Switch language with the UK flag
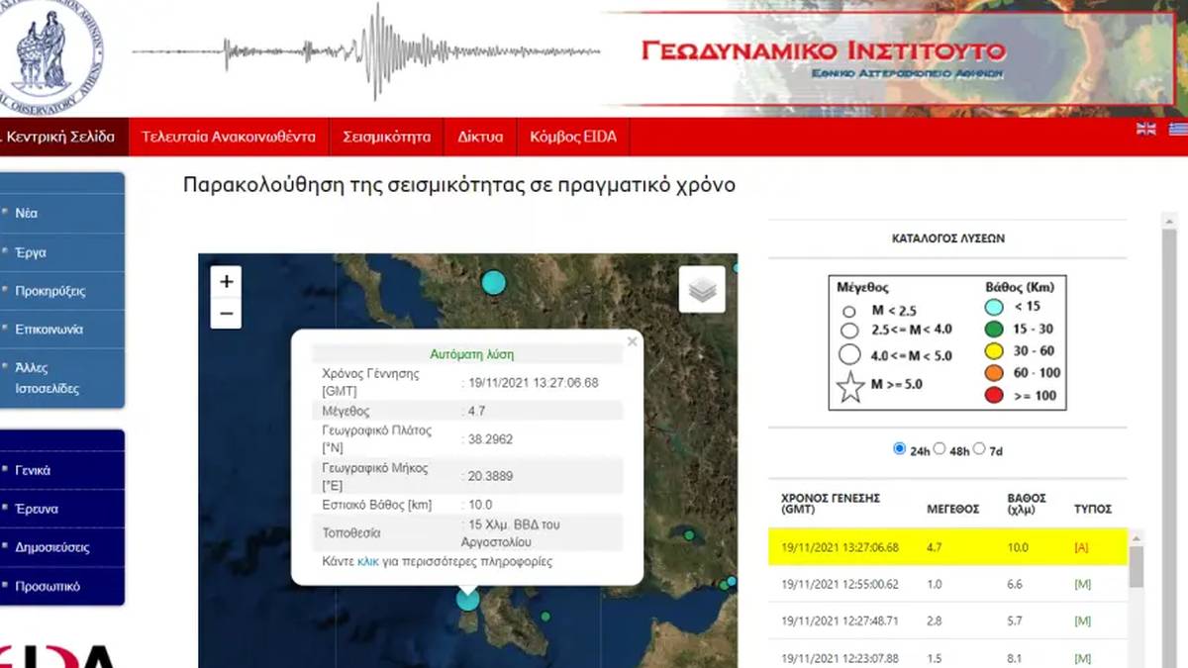1188x668 pixels. click(x=1145, y=129)
